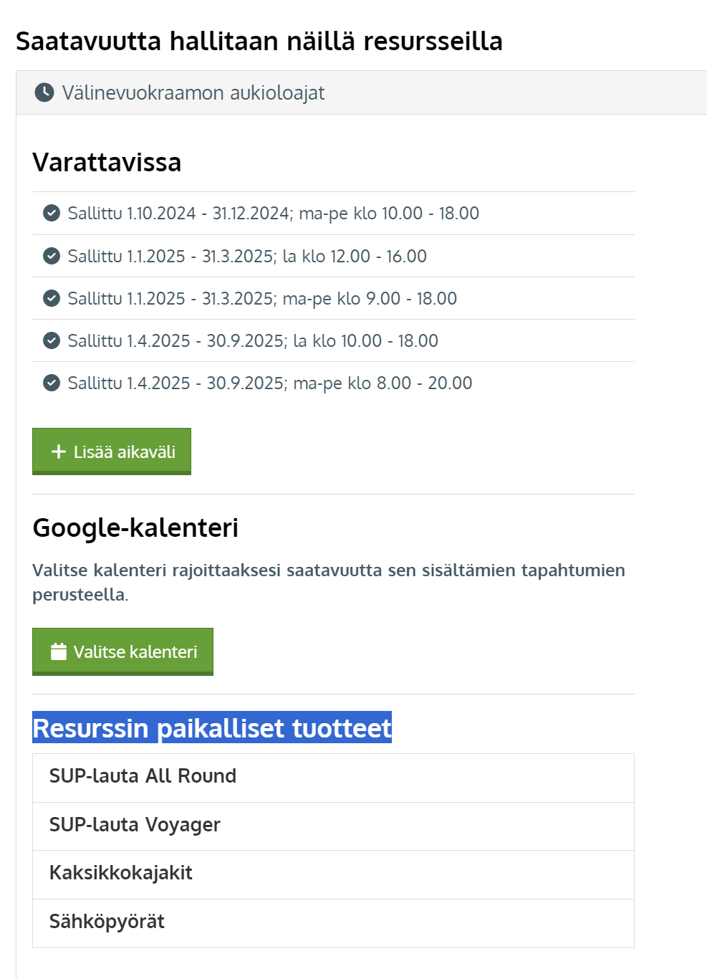Open the SUP-lauta All Round product
The image size is (707, 979).
(x=143, y=776)
